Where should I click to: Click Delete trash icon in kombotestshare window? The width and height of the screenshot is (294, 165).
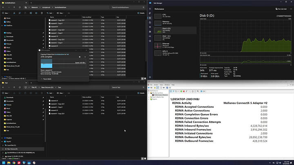coord(42,13)
